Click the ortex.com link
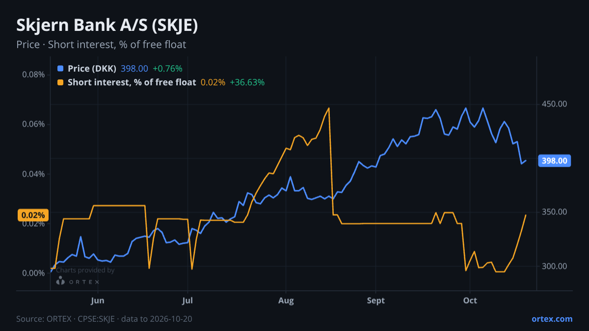The height and width of the screenshot is (331, 589). coord(552,319)
